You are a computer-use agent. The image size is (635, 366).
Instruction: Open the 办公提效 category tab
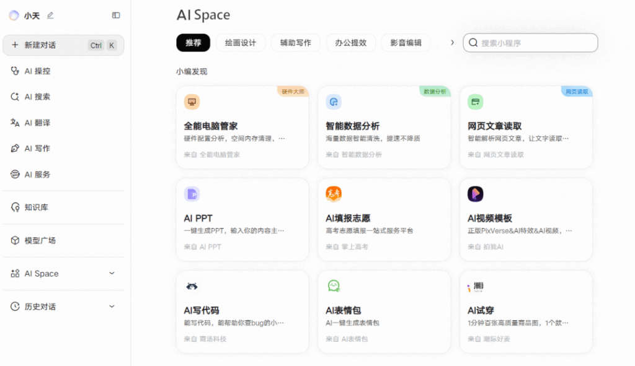350,43
